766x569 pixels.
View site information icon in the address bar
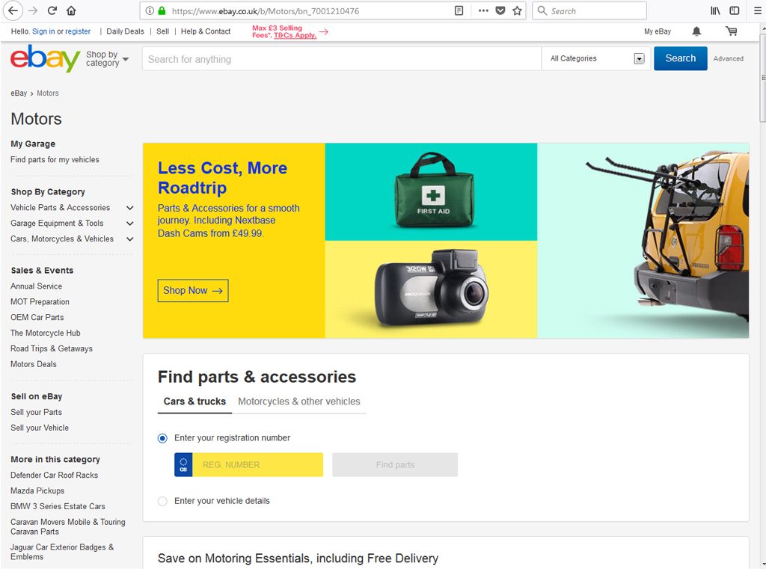(150, 10)
